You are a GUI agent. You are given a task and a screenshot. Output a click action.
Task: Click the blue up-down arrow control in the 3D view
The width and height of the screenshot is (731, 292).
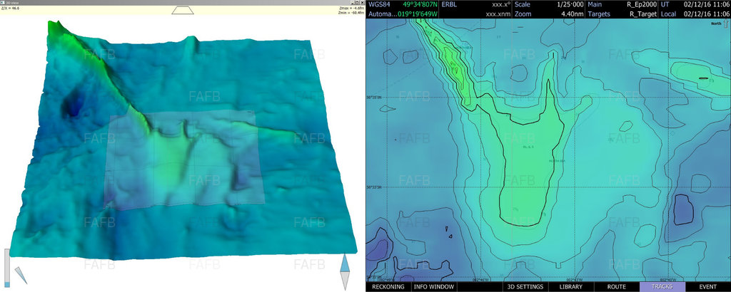(345, 271)
